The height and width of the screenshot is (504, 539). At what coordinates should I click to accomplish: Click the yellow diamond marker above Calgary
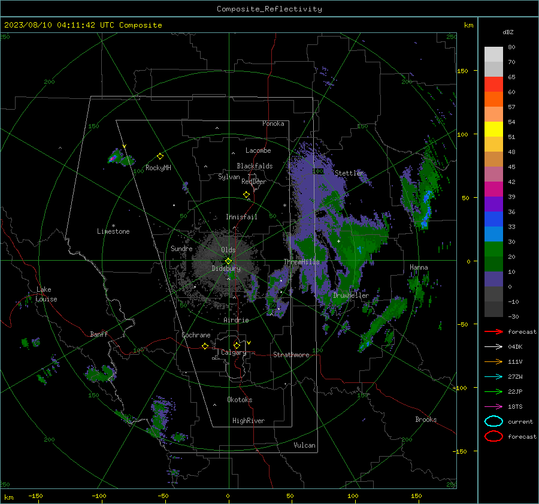(237, 345)
